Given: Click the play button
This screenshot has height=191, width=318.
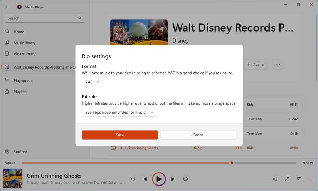Looking at the screenshot, I should [159, 179].
